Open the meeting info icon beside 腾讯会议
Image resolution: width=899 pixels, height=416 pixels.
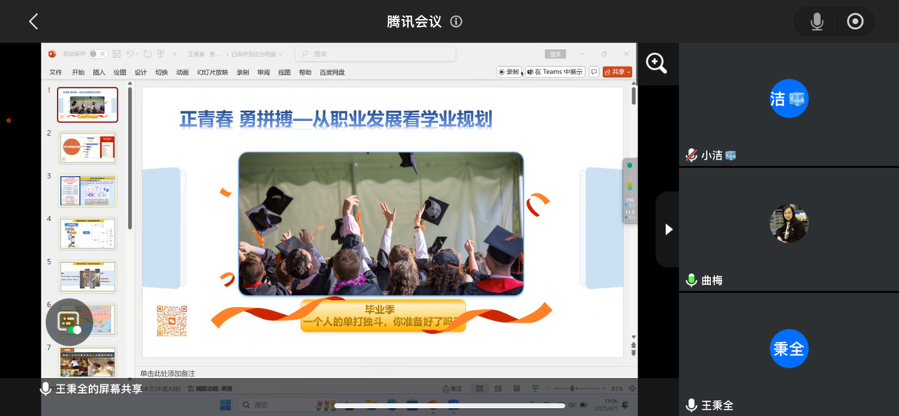click(x=456, y=22)
